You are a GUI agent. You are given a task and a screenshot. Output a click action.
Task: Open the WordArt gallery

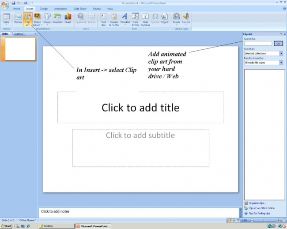[125, 19]
